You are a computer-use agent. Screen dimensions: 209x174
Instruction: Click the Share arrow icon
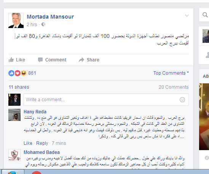81,60
